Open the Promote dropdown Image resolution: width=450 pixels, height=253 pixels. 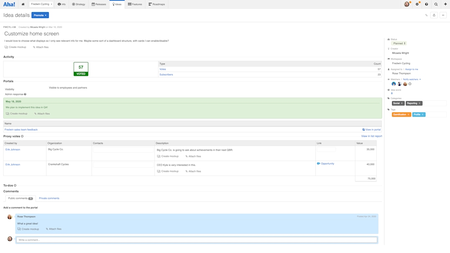click(x=40, y=15)
